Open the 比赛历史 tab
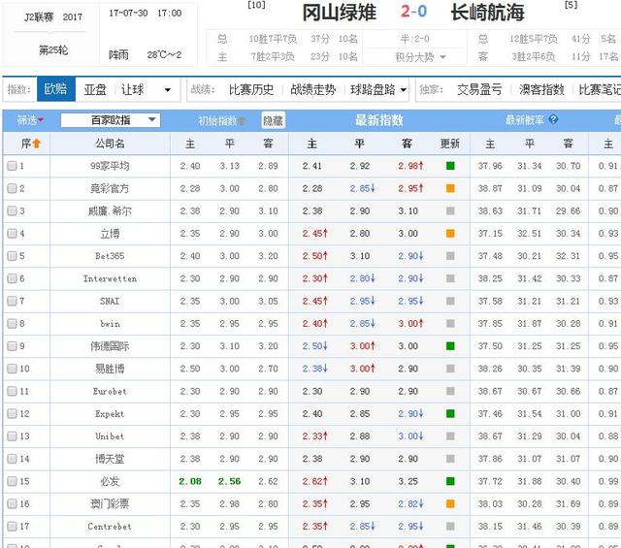Image resolution: width=621 pixels, height=548 pixels. pyautogui.click(x=251, y=89)
